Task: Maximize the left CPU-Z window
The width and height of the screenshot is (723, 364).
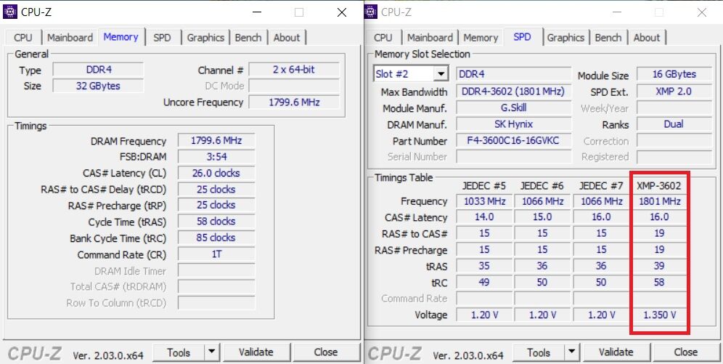Action: [299, 12]
